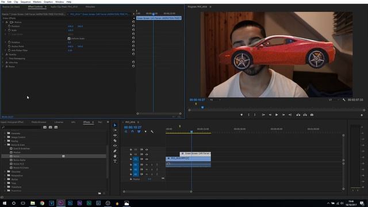Expand the Stylize effects folder
The image size is (368, 207).
click(5, 179)
